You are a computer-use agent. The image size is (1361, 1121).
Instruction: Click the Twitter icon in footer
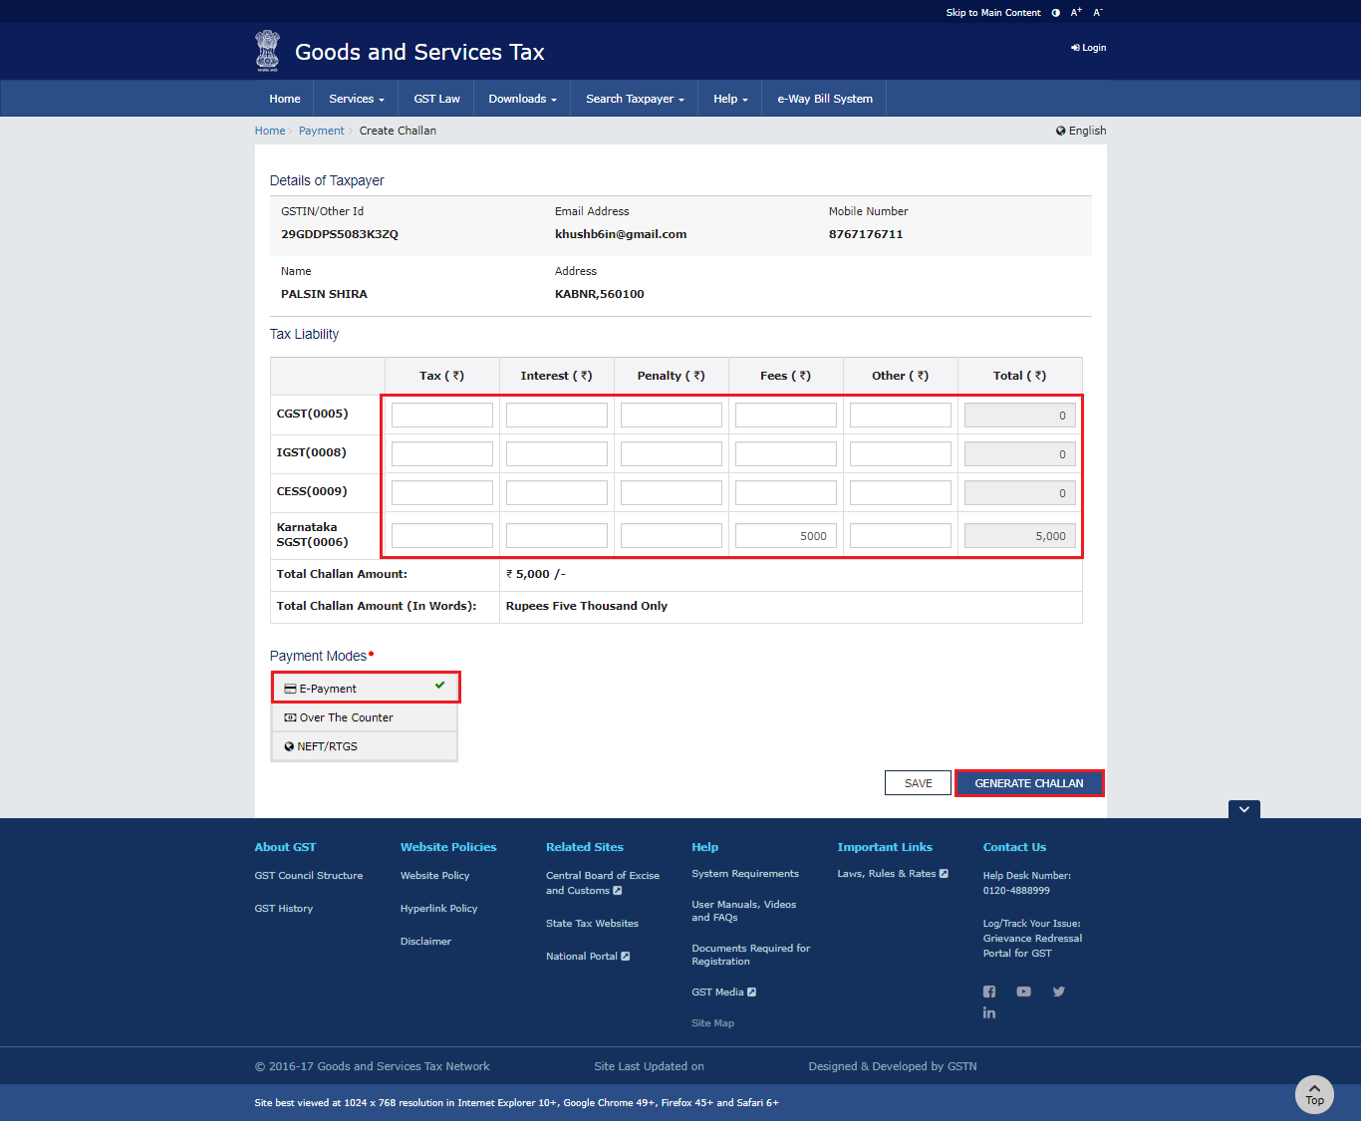click(1058, 991)
